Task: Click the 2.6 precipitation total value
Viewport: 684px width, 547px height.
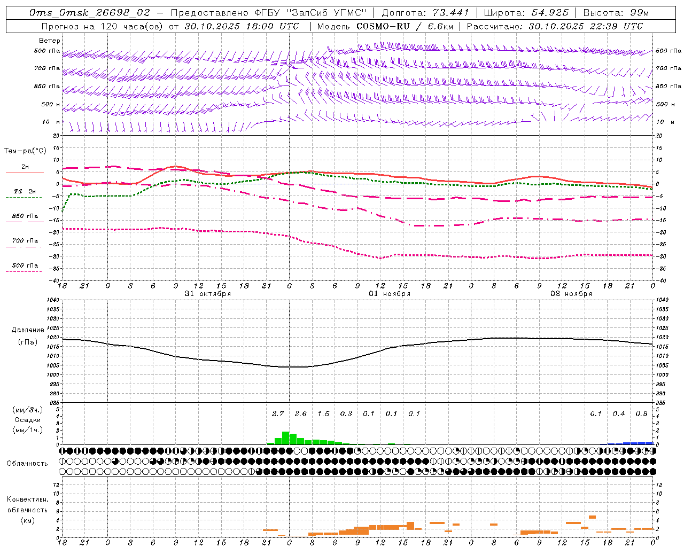Action: point(301,414)
